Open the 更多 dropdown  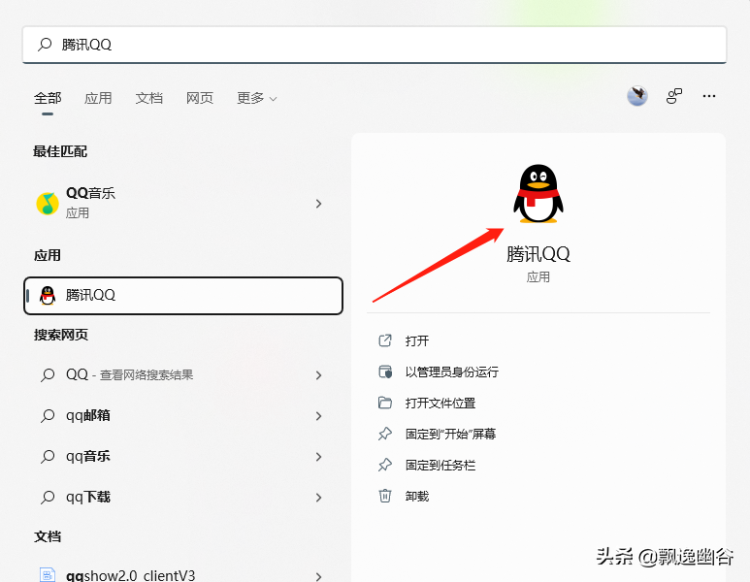pyautogui.click(x=257, y=98)
